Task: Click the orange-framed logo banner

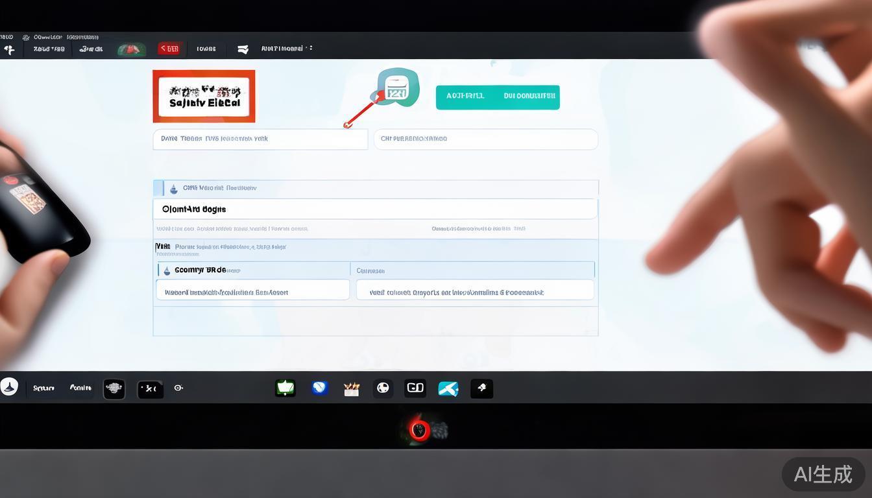Action: [204, 97]
